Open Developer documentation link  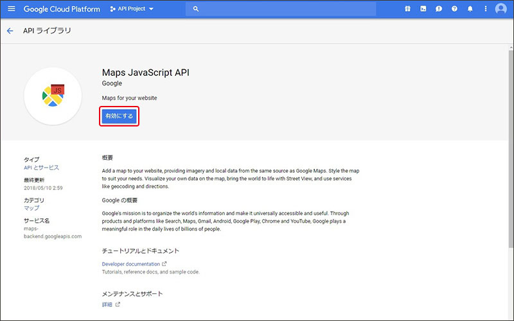click(131, 264)
